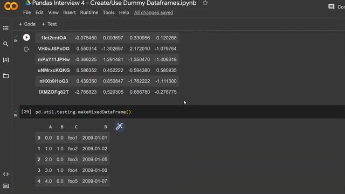Open the View menu
Screen dimensions: 345x194
point(53,12)
